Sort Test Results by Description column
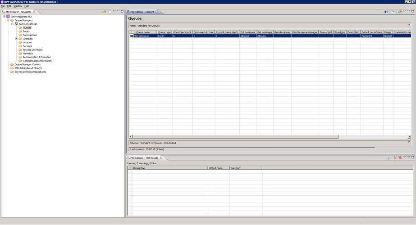The height and width of the screenshot is (225, 416). (170, 168)
